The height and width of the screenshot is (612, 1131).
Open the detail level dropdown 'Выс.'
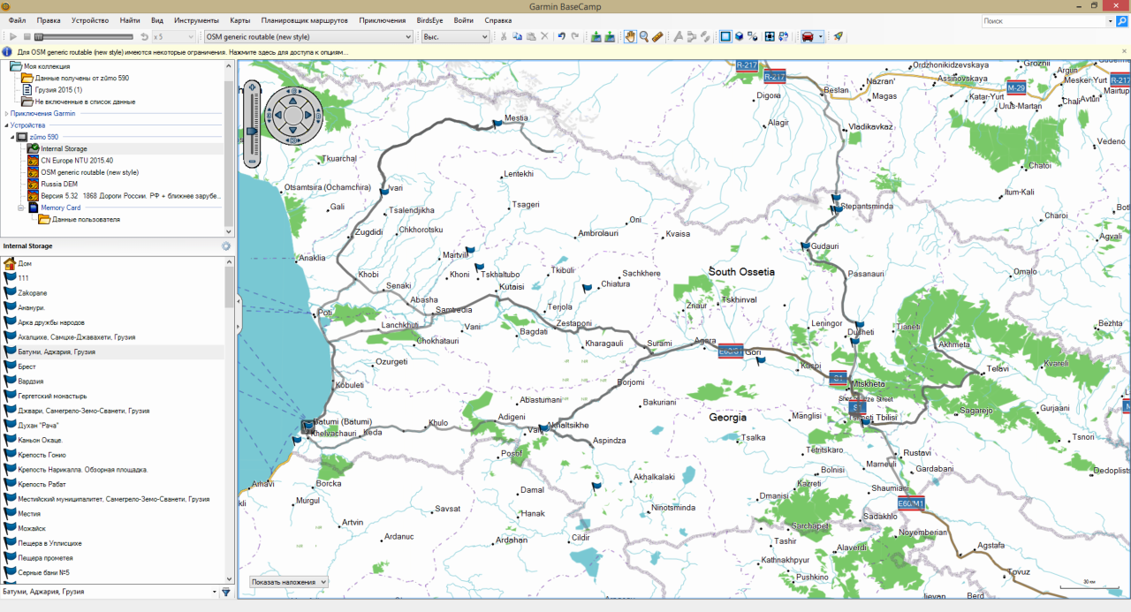point(455,36)
